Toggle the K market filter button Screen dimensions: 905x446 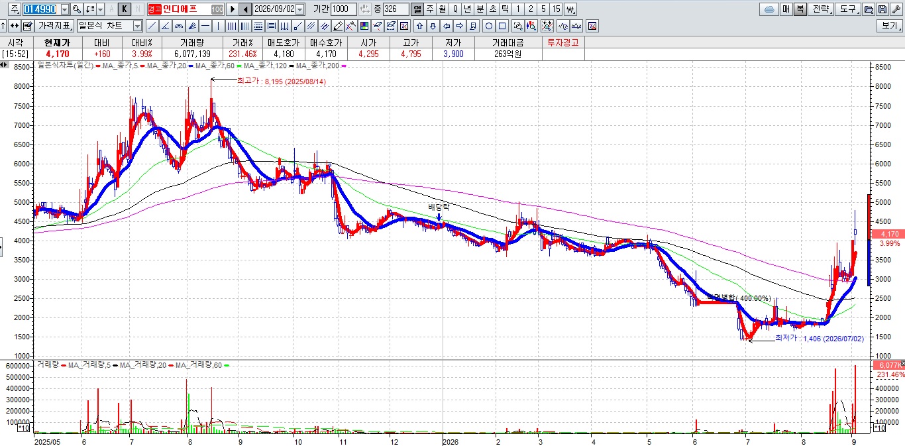[x=124, y=9]
